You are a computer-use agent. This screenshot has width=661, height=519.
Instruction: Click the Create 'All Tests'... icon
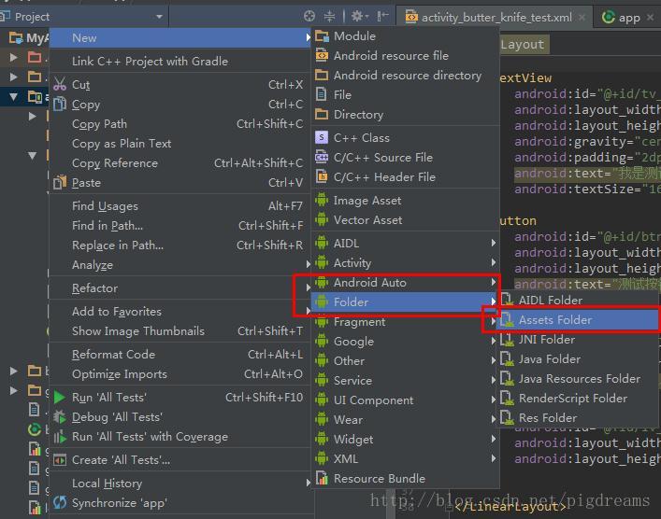click(x=60, y=460)
